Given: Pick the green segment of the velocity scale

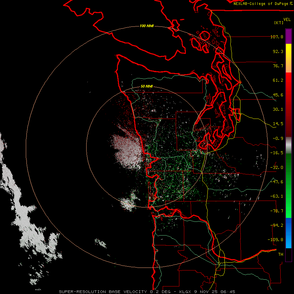Looking at the screenshot, I should (x=288, y=186).
